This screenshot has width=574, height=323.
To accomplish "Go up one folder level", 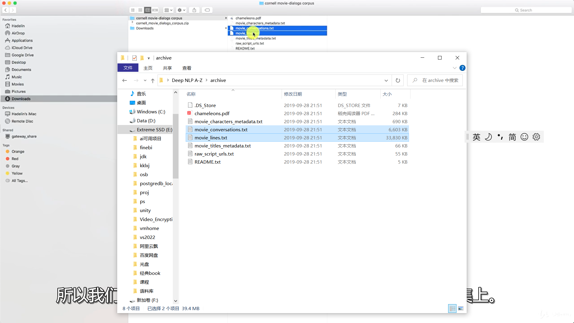I will coord(153,80).
